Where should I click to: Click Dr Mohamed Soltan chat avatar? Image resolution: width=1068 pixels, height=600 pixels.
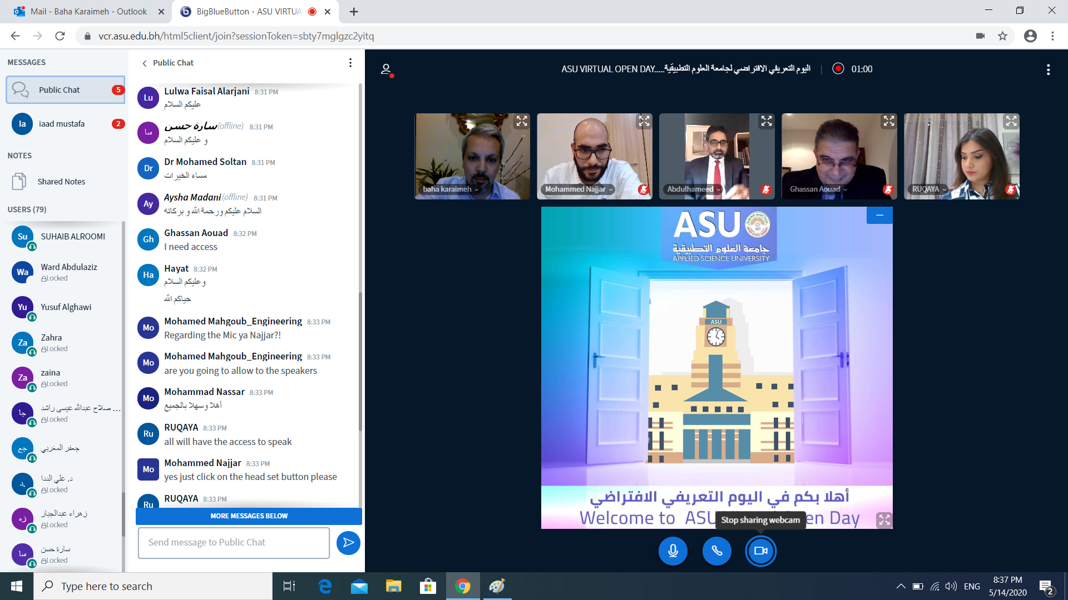point(148,168)
